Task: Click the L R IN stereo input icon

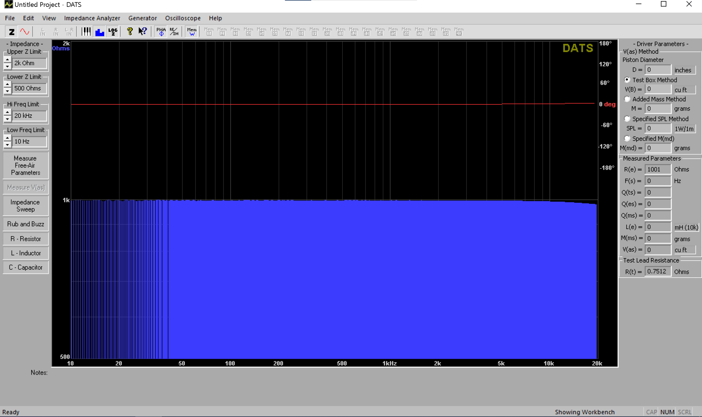Action: click(x=69, y=32)
